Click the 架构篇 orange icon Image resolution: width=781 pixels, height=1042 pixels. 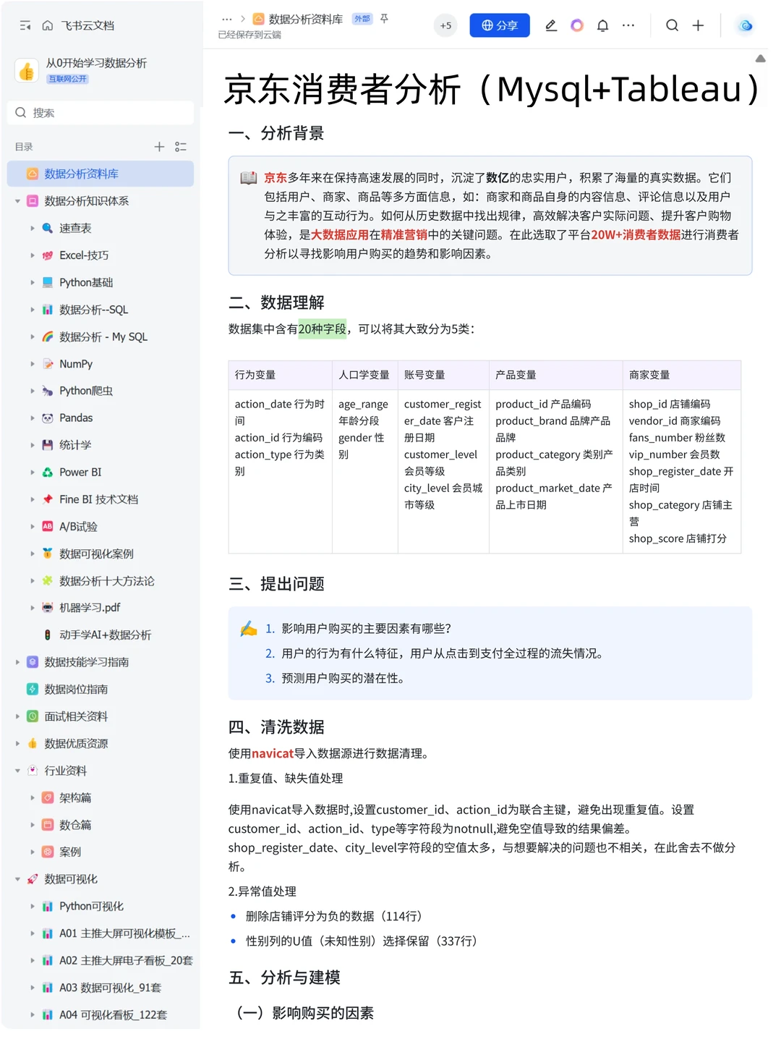48,798
